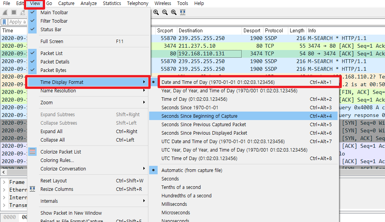
Task: Click the zoom in magnifier icon
Action: (x=156, y=12)
